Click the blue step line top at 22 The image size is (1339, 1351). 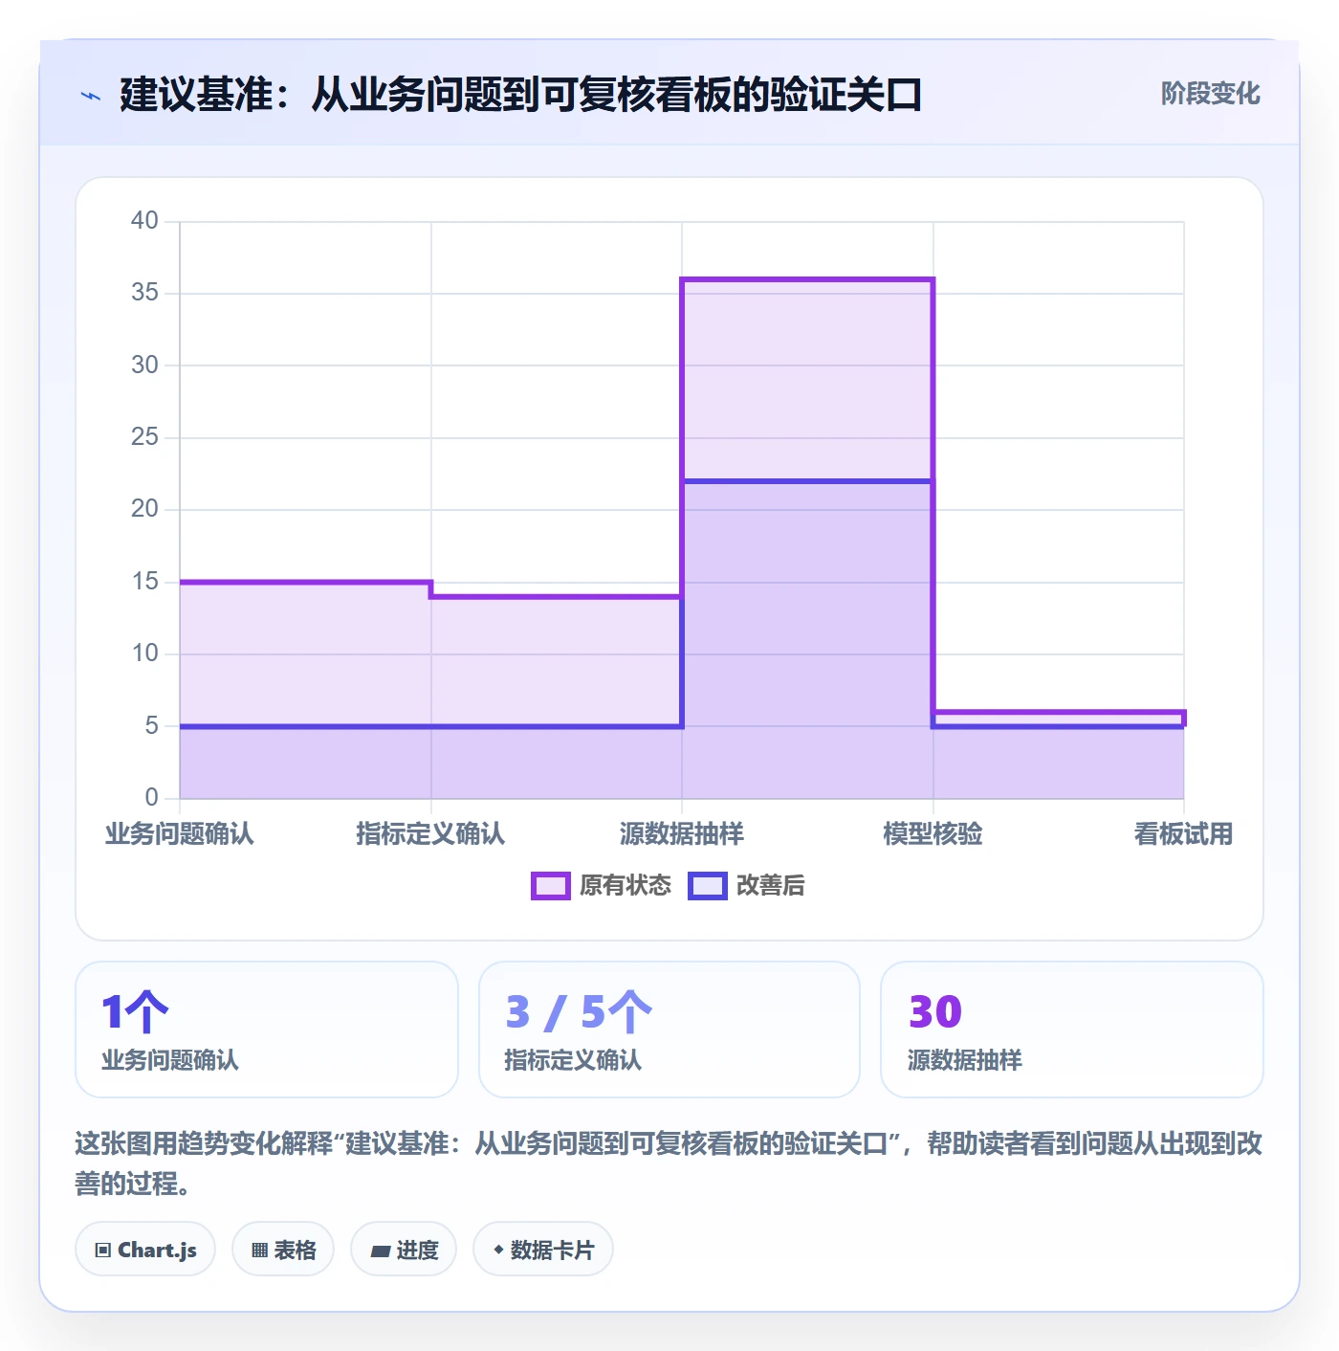807,480
